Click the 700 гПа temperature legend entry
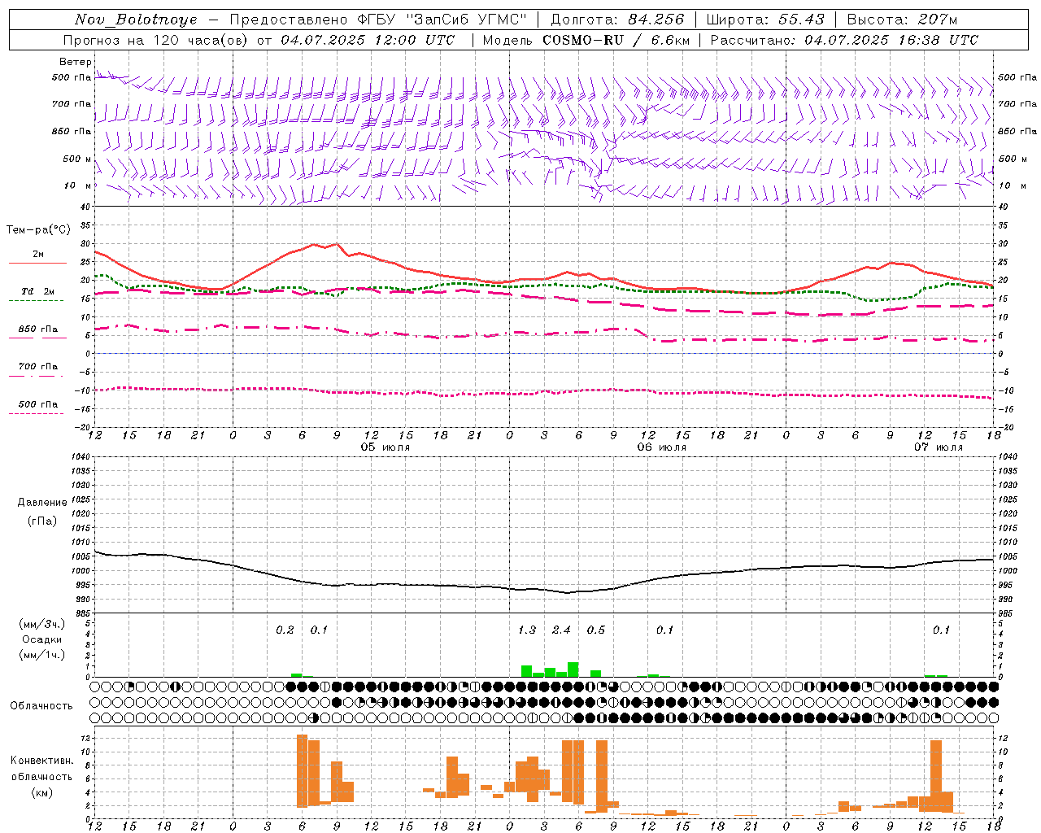 point(37,367)
